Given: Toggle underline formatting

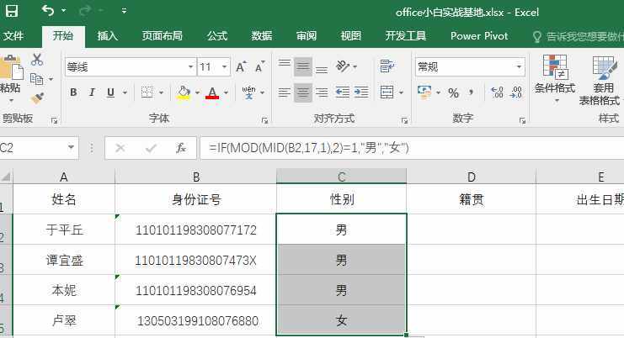Looking at the screenshot, I should pyautogui.click(x=110, y=92).
